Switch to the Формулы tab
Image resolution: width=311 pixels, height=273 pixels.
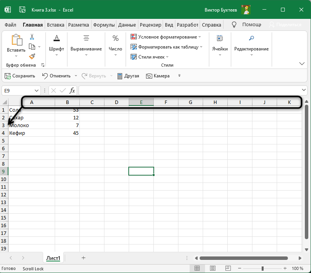point(104,25)
